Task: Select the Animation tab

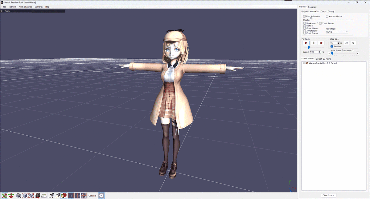Action: click(x=315, y=11)
